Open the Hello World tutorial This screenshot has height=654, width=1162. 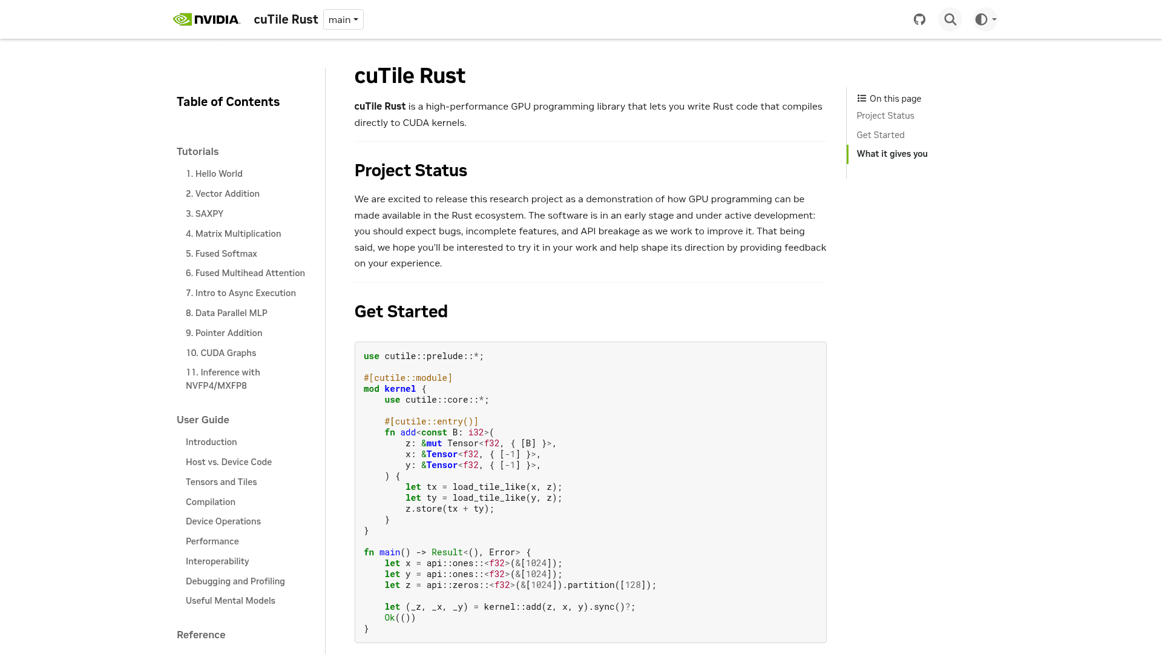(214, 174)
